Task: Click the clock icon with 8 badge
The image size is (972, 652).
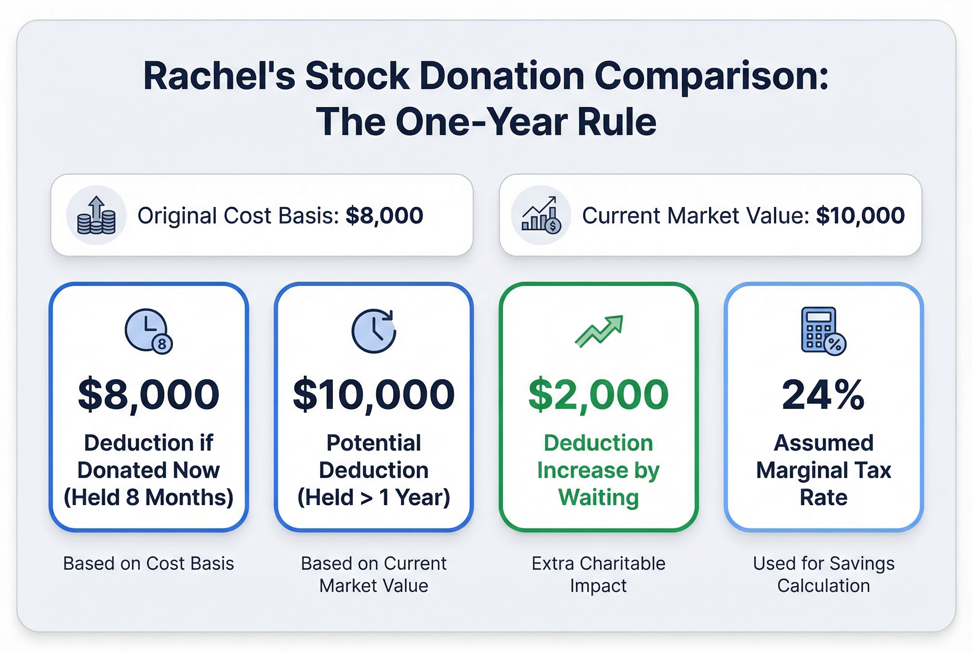Action: coord(148,331)
